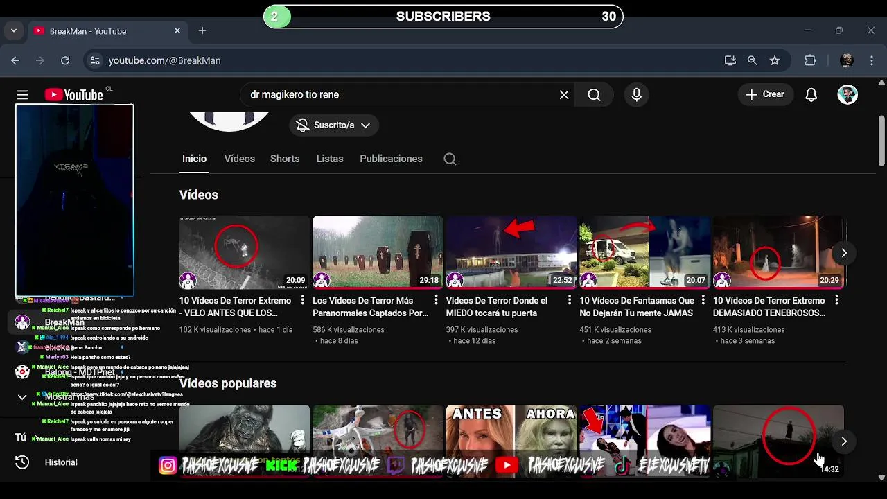Select the Inicio channel tab
Screen dimensions: 887x499
pyautogui.click(x=194, y=159)
